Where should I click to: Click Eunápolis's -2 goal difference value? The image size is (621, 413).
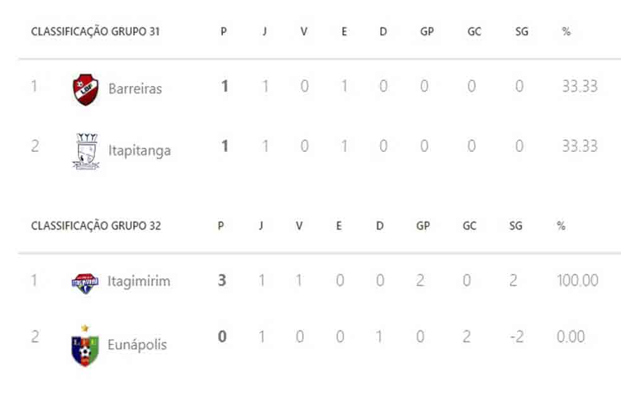pyautogui.click(x=517, y=336)
